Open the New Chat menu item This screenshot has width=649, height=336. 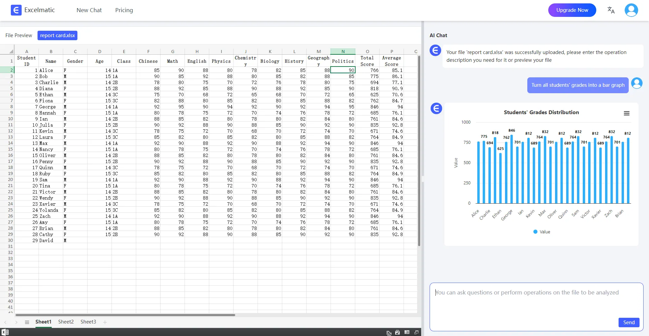pos(89,10)
